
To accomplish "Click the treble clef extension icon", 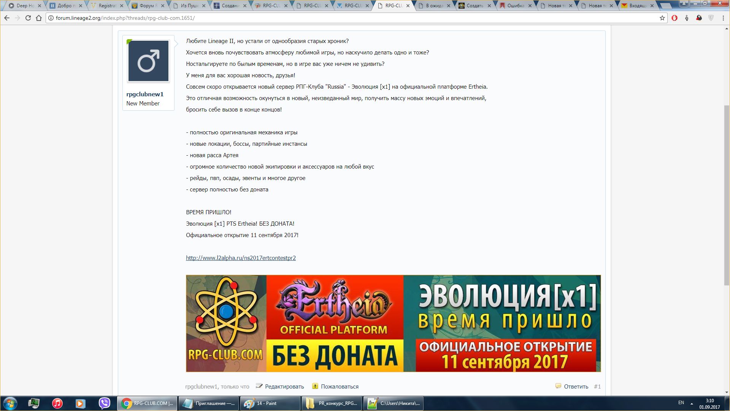I will point(687,18).
